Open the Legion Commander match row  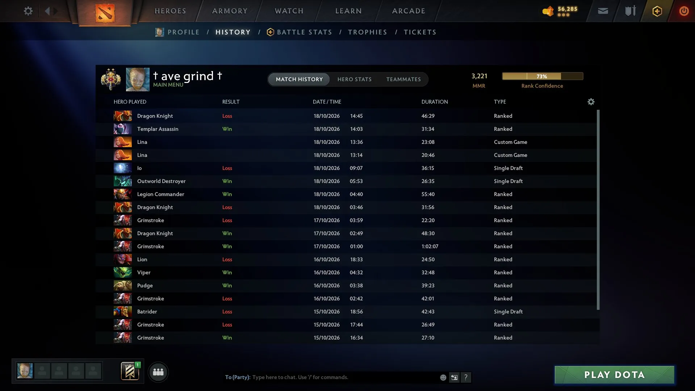click(x=346, y=194)
